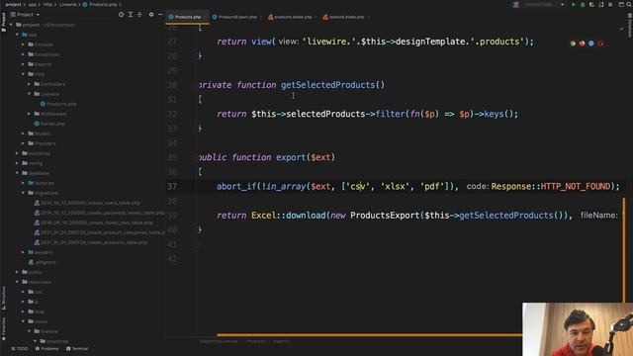Open Project panel settings gear

coord(151,15)
